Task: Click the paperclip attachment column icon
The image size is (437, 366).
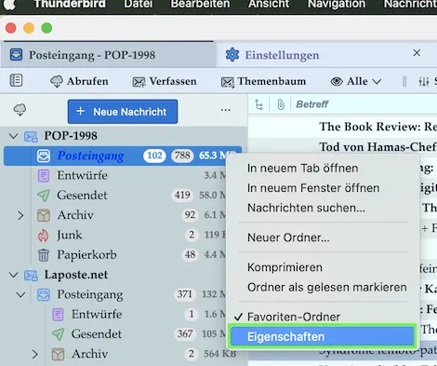Action: 281,104
